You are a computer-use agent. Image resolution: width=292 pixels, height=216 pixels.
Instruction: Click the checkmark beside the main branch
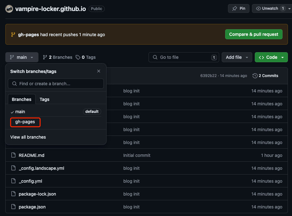[x=12, y=112]
